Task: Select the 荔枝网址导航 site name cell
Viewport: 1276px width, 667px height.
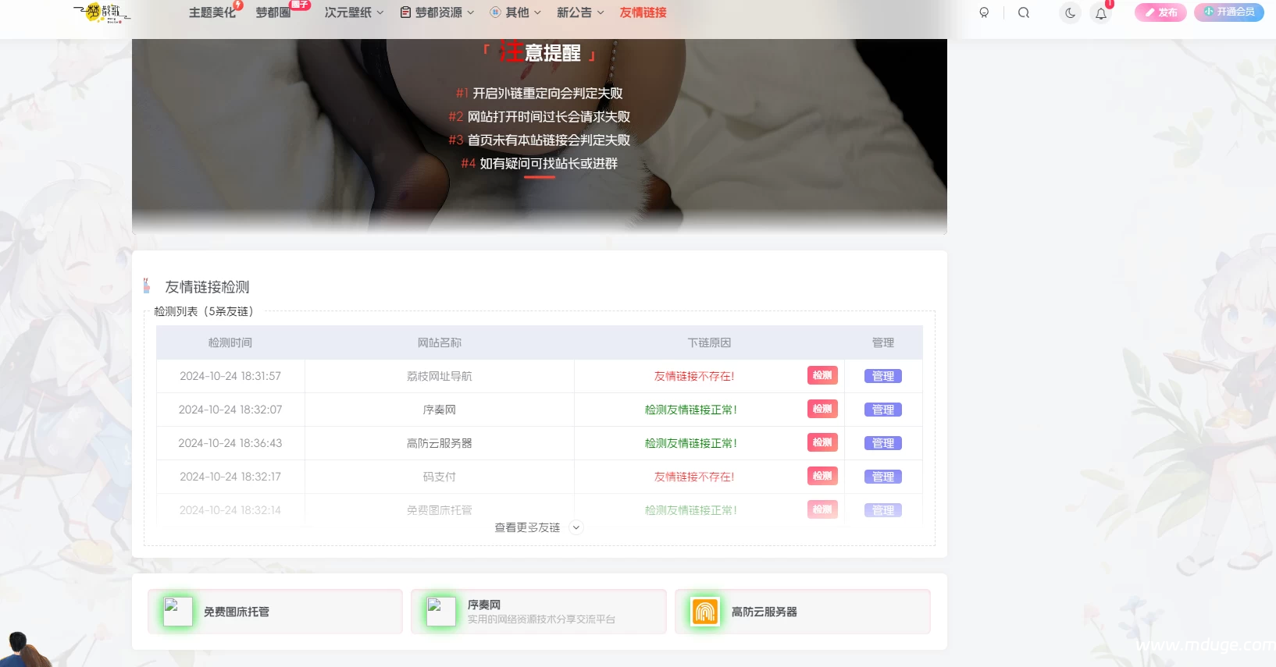Action: [440, 376]
